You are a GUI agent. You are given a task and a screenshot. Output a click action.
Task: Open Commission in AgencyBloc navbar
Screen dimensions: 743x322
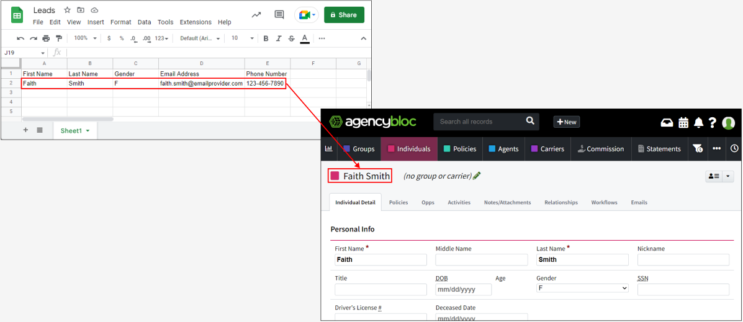tap(601, 149)
